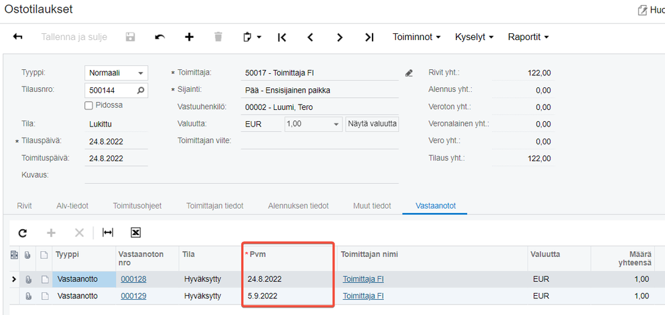This screenshot has height=315, width=665.
Task: Open the Alennuksen tiedot tab
Action: 298,206
